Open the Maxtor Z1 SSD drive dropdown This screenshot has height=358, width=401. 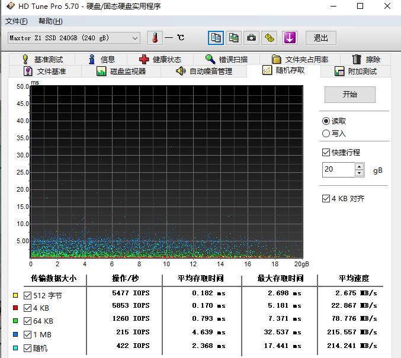click(73, 38)
